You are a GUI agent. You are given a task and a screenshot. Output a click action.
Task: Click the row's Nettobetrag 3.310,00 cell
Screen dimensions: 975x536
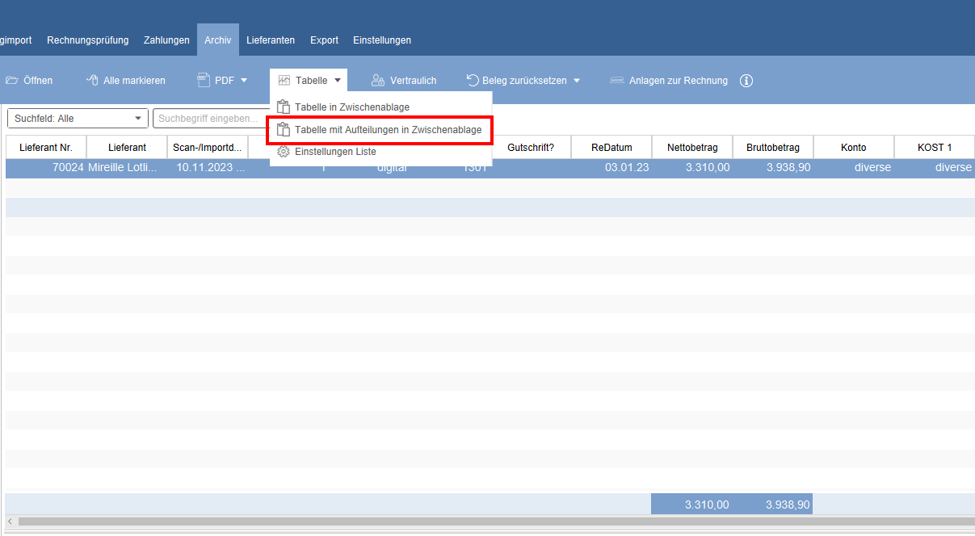[x=692, y=168]
